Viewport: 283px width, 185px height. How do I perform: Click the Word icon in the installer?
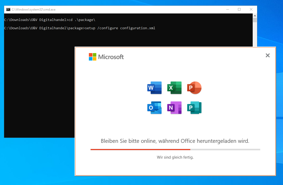(x=154, y=88)
